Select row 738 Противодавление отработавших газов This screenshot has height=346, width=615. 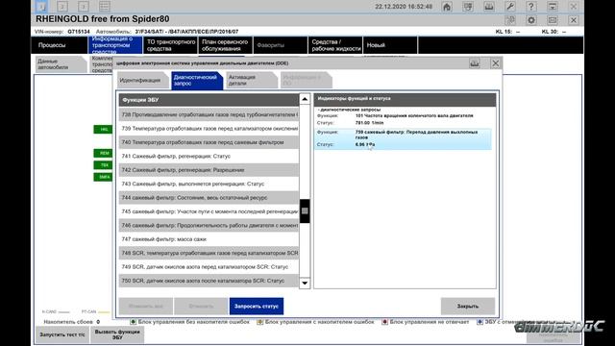[209, 114]
